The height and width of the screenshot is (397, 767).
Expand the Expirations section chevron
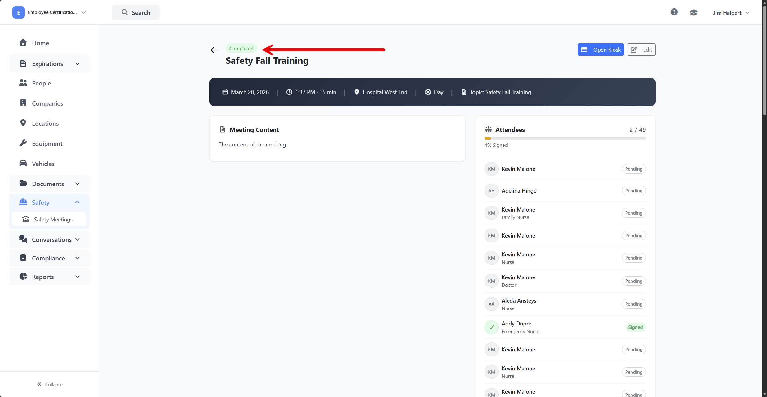[78, 64]
